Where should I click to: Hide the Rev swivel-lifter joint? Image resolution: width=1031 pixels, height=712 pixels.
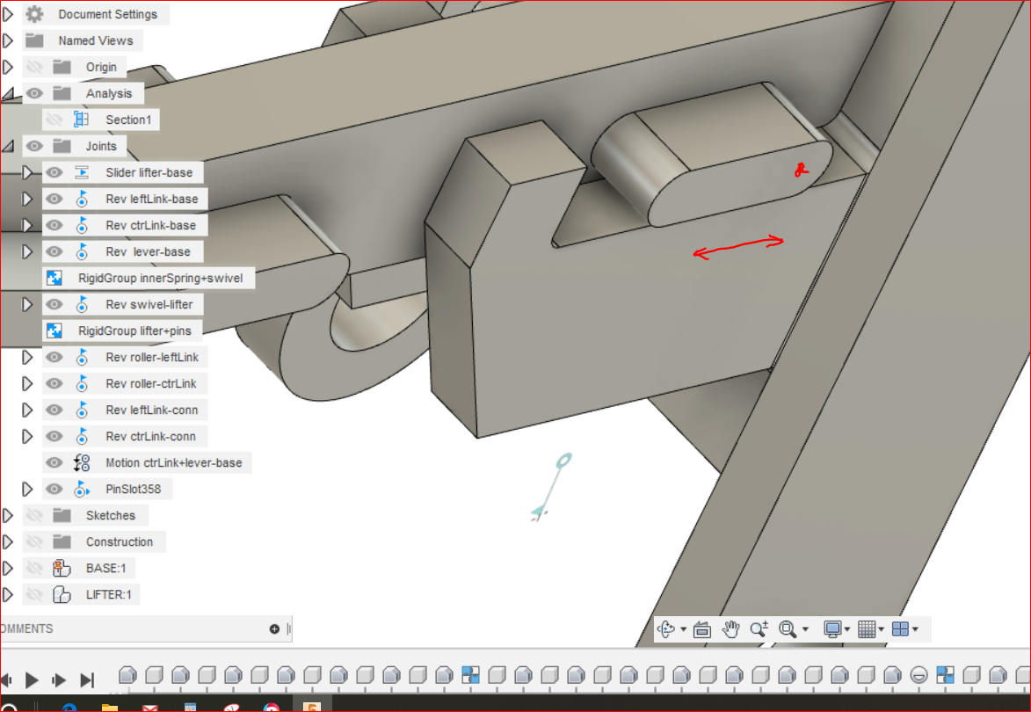point(54,303)
